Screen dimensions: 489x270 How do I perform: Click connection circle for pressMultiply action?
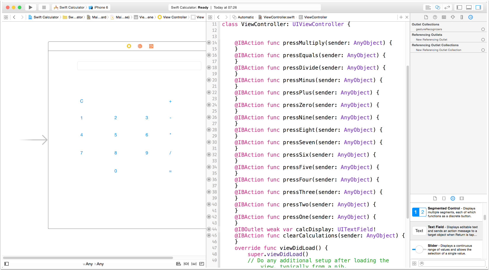tap(209, 43)
